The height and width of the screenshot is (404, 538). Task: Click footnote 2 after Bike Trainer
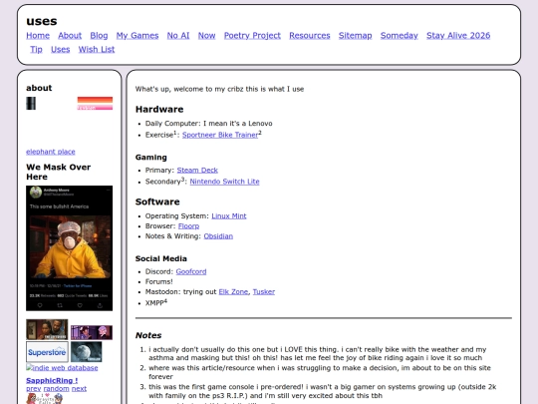260,133
